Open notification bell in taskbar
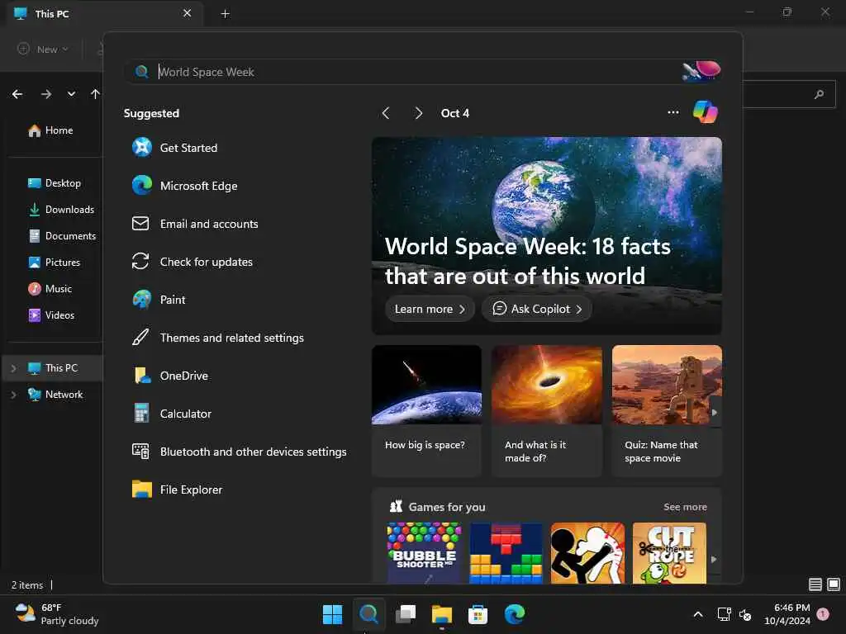 click(824, 614)
